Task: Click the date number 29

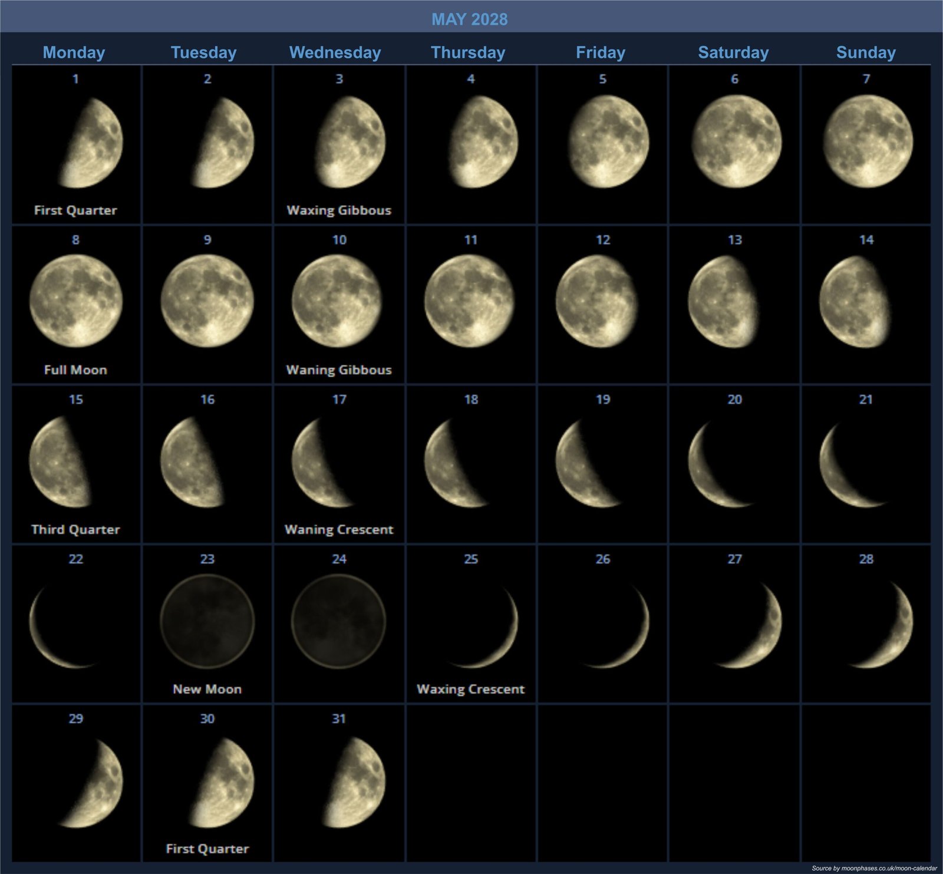Action: coord(76,718)
